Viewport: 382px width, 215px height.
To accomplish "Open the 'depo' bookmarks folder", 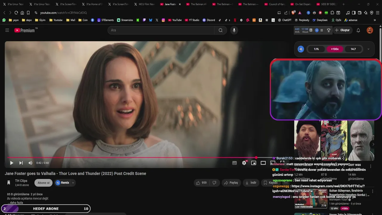I will 27,20.
